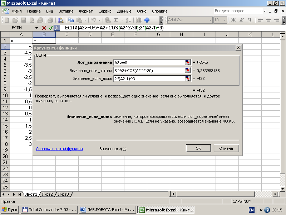Click the fx Insert Function button
Screen dimensions: 286x215
point(57,28)
